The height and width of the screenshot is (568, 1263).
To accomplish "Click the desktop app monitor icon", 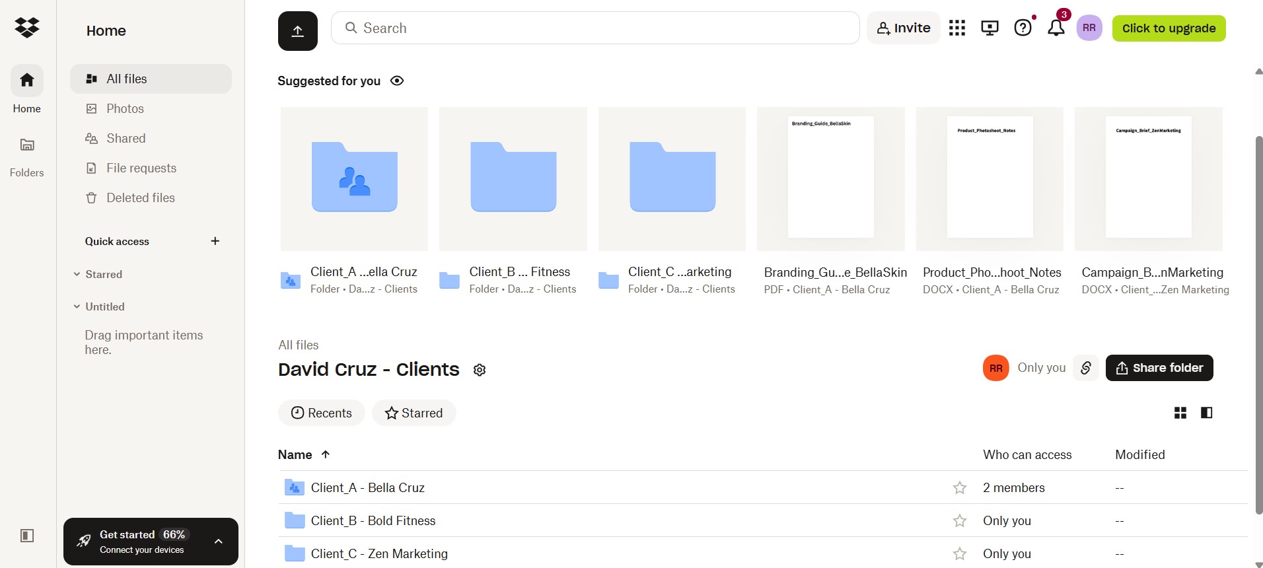I will (990, 28).
